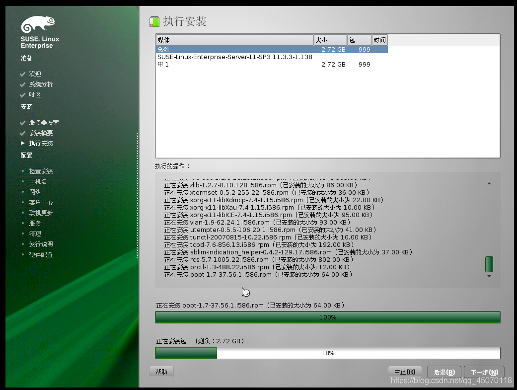
Task: Click the 联机更新 step in sidebar
Action: (41, 213)
